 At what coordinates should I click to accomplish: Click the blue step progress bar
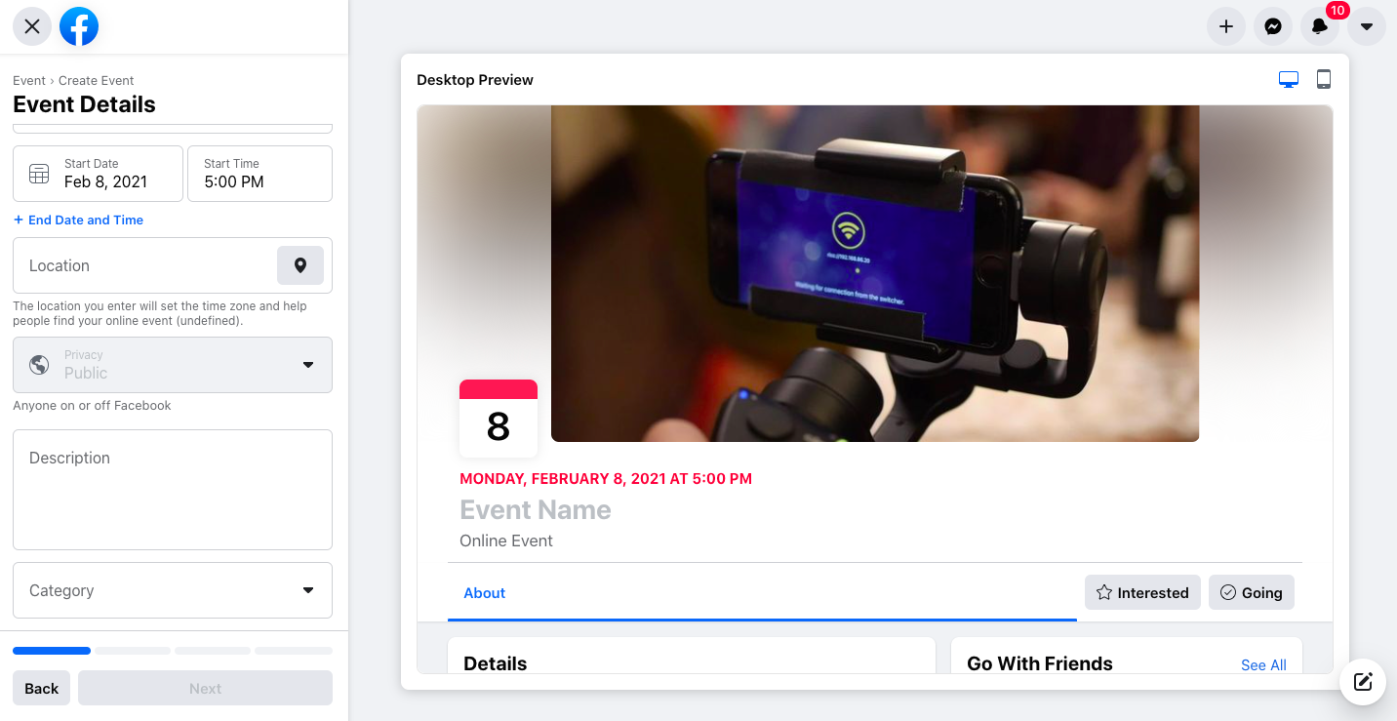tap(52, 651)
